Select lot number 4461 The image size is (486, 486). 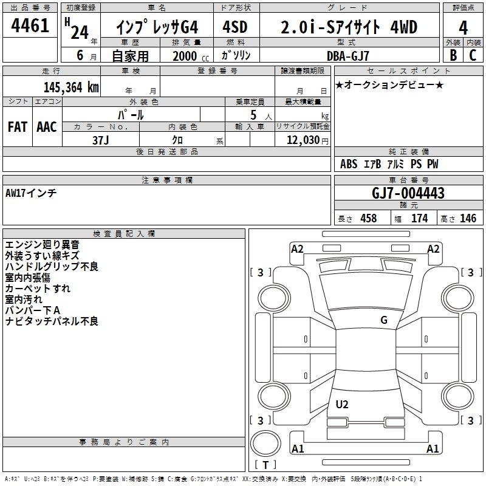(30, 25)
